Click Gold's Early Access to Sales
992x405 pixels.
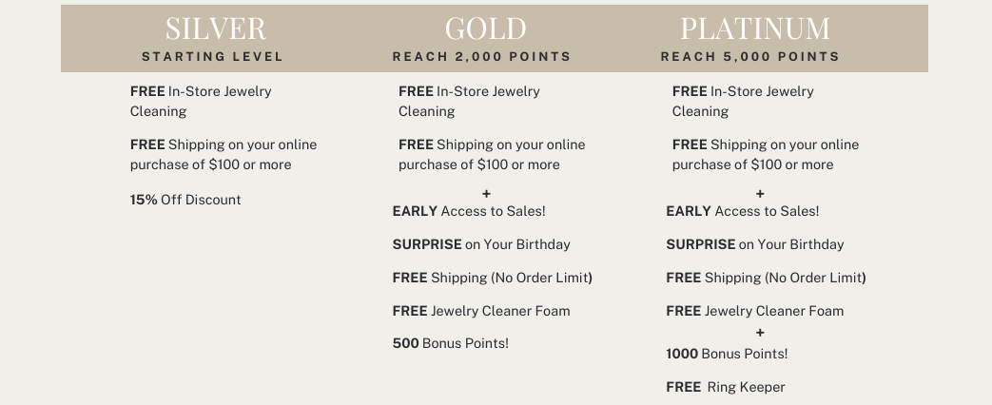(x=469, y=211)
